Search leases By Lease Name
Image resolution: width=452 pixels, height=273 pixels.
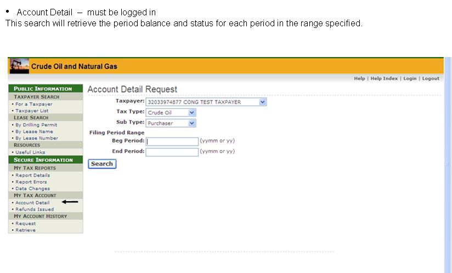34,132
